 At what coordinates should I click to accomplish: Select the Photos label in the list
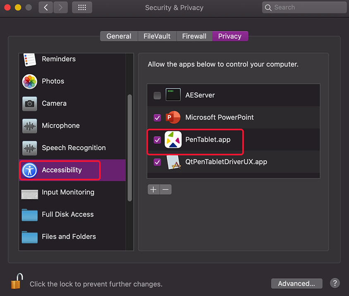point(53,81)
